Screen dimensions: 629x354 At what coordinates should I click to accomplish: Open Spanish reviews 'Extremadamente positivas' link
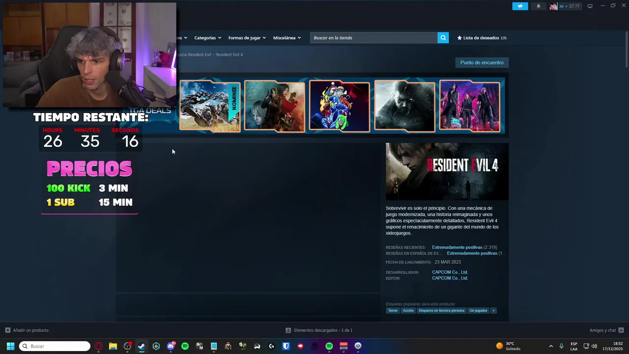tap(472, 253)
